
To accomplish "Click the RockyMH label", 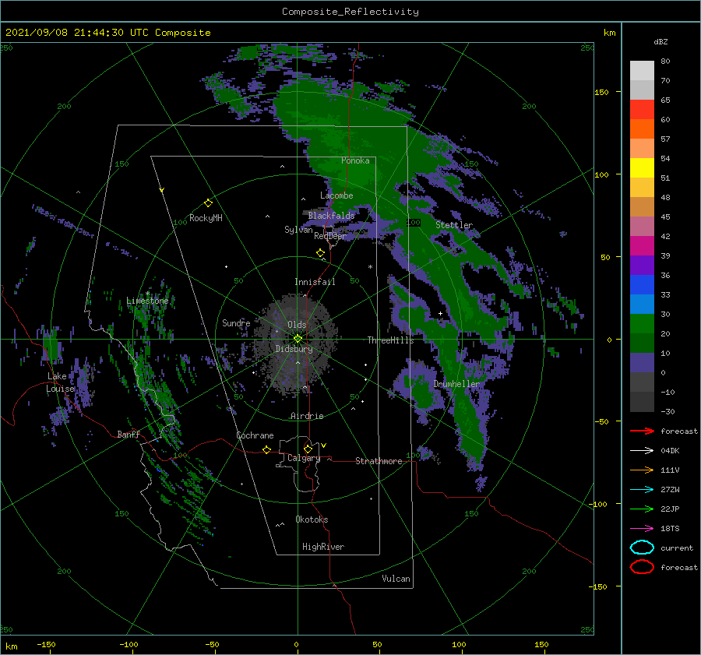I will pyautogui.click(x=206, y=218).
